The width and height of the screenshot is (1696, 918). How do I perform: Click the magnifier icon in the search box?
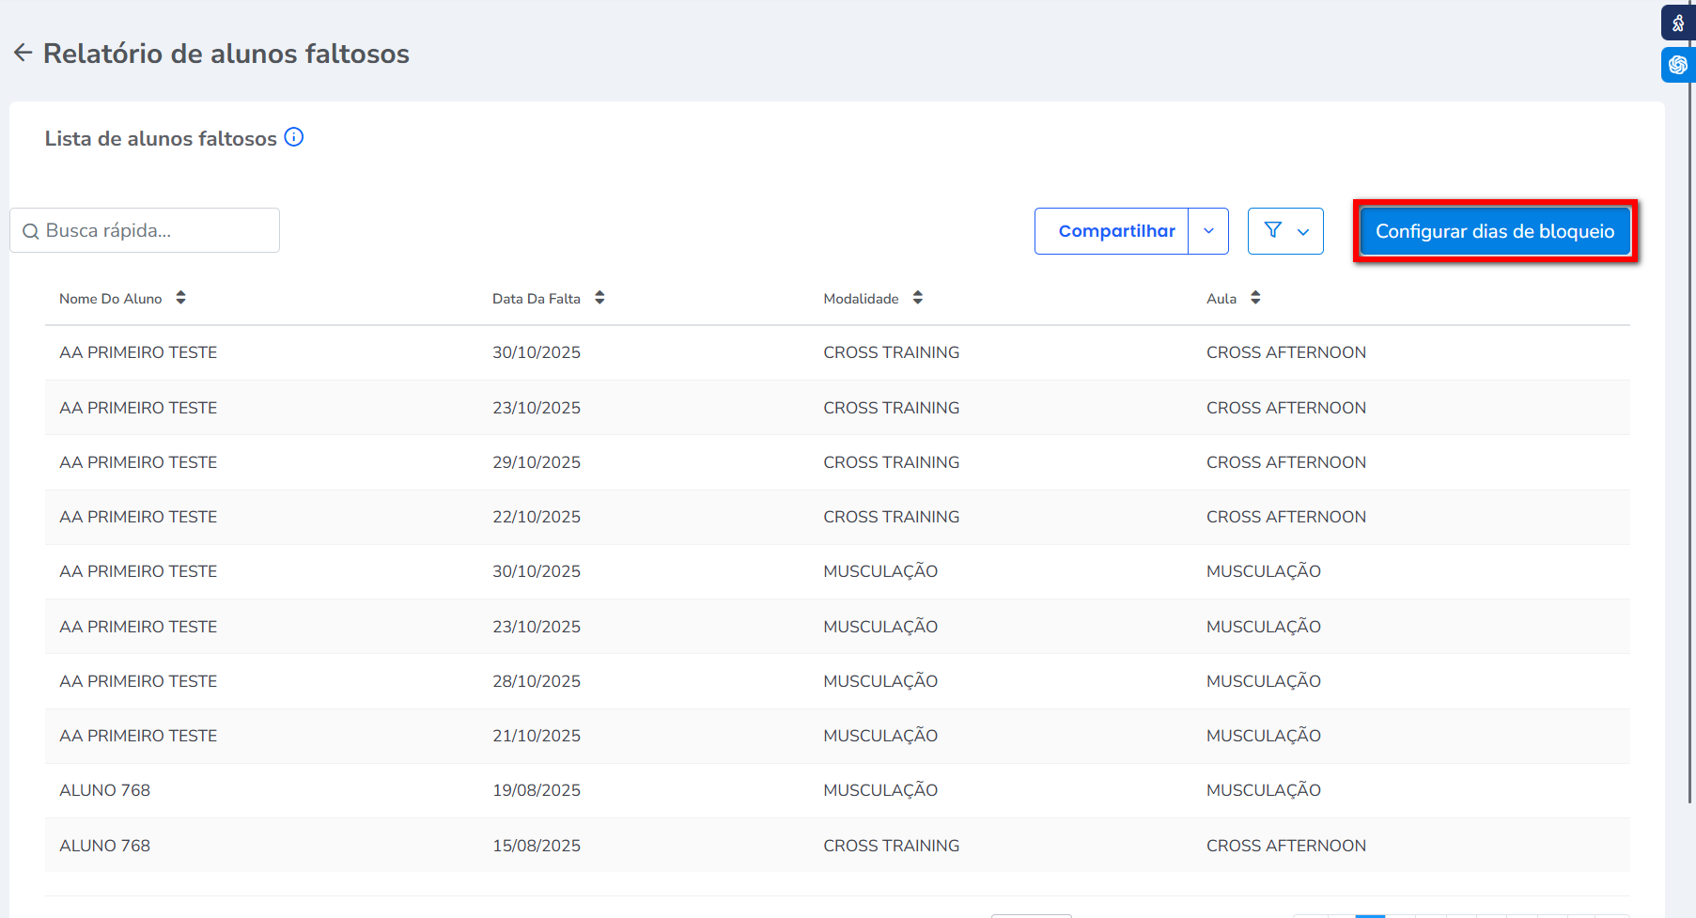[31, 231]
